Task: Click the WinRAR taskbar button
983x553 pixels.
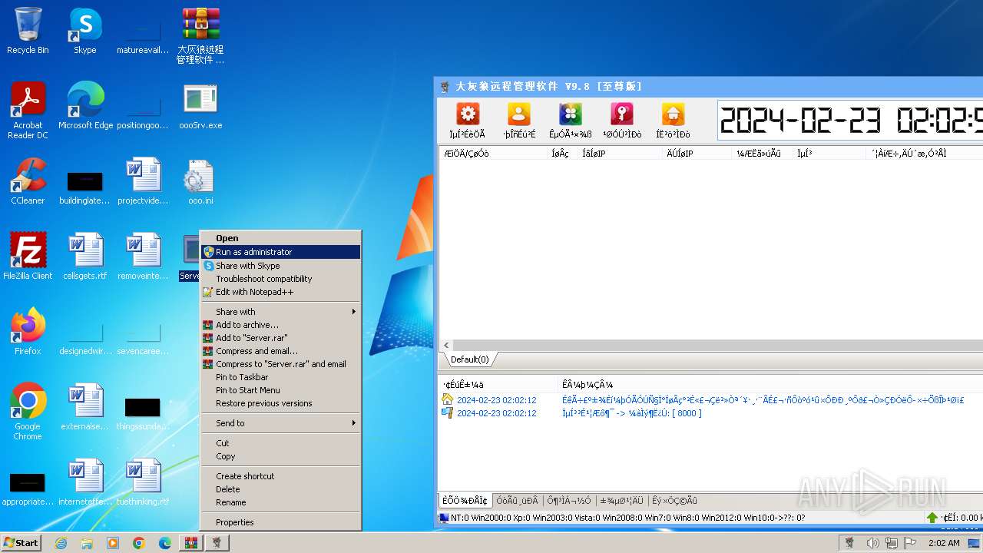Action: click(190, 543)
